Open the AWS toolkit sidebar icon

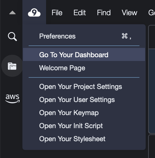coord(12,99)
